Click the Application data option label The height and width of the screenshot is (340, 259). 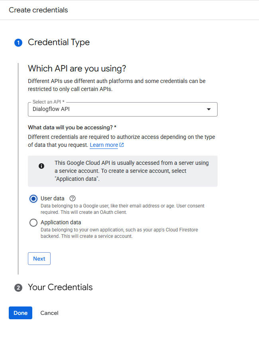coord(61,222)
